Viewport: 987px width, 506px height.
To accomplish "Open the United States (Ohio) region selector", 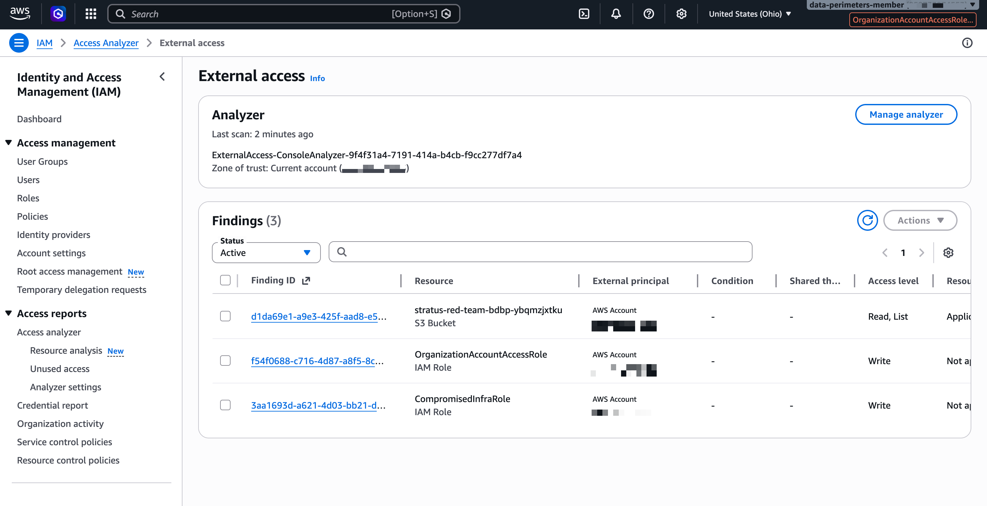I will coord(750,14).
